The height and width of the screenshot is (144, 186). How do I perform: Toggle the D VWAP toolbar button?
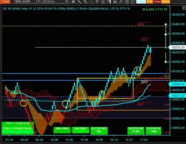click(x=141, y=1)
